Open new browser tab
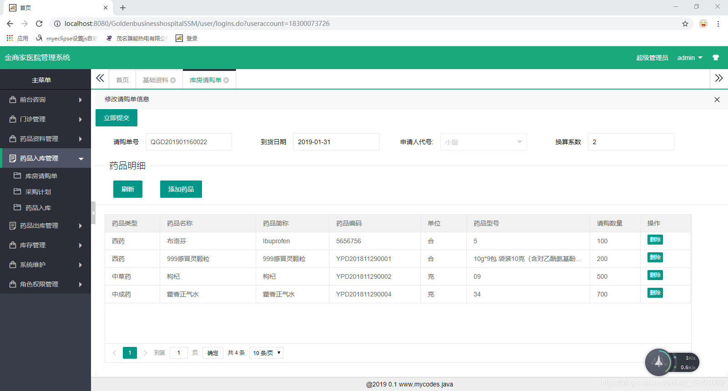 (x=123, y=8)
